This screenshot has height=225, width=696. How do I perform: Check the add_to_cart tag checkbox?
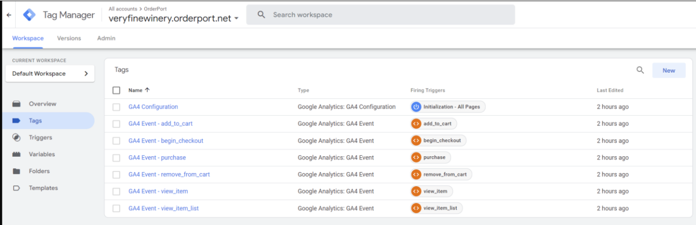click(116, 124)
